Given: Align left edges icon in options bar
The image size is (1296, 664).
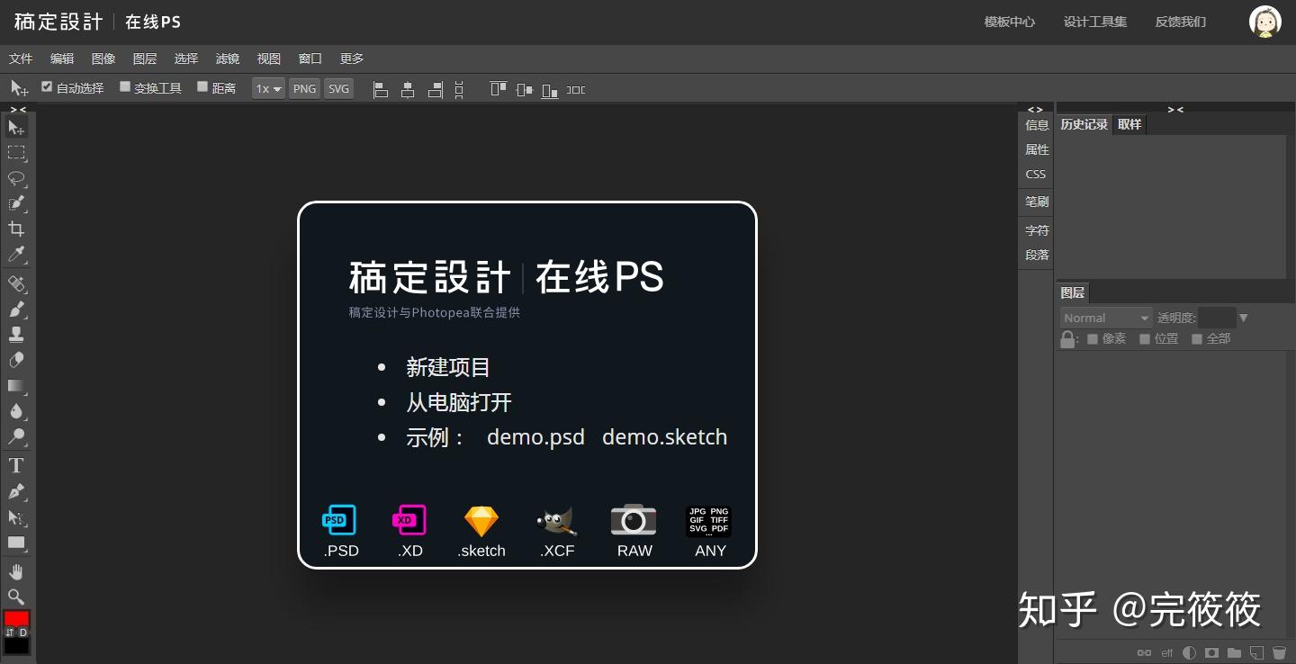Looking at the screenshot, I should [381, 89].
